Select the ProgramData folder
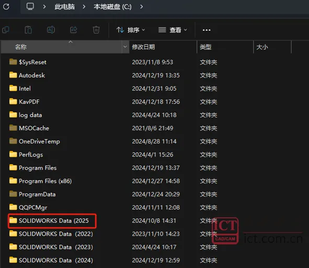Screen dimensions: 309x268 click(x=32, y=194)
